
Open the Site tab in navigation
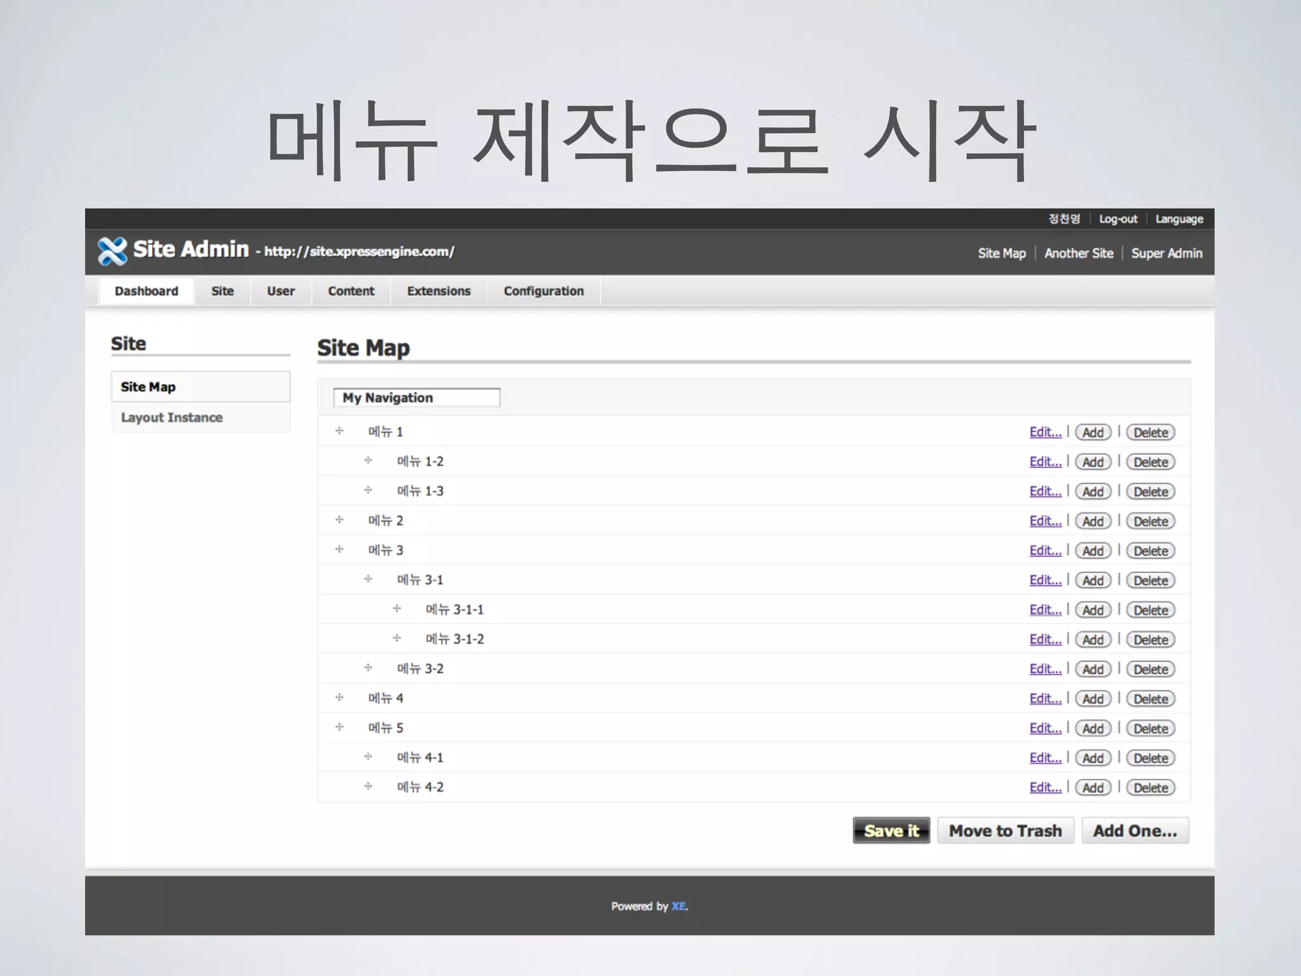222,291
